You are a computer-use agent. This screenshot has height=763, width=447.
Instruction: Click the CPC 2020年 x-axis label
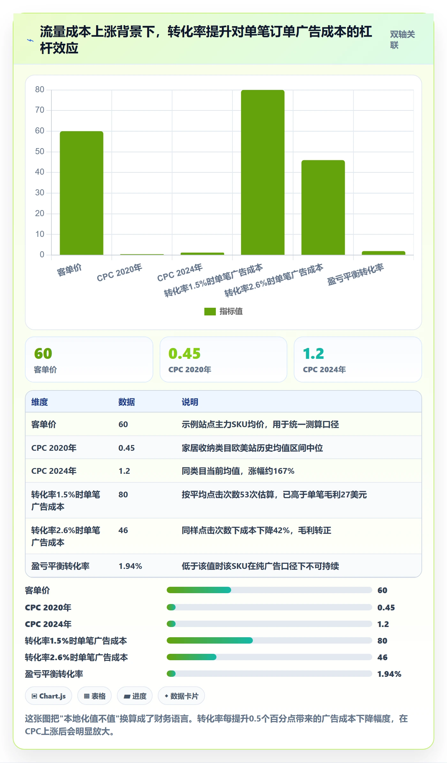[119, 273]
